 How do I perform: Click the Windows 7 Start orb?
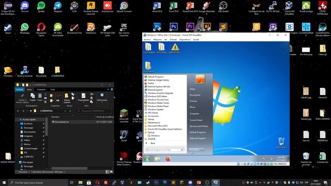[147, 159]
